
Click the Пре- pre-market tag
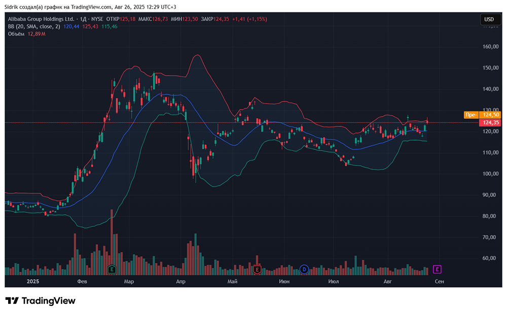pos(471,114)
